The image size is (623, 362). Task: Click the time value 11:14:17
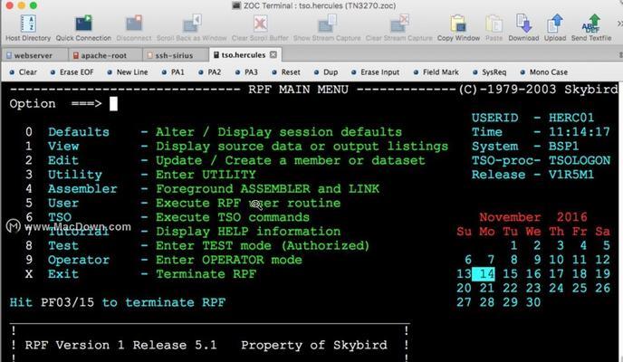tap(580, 132)
